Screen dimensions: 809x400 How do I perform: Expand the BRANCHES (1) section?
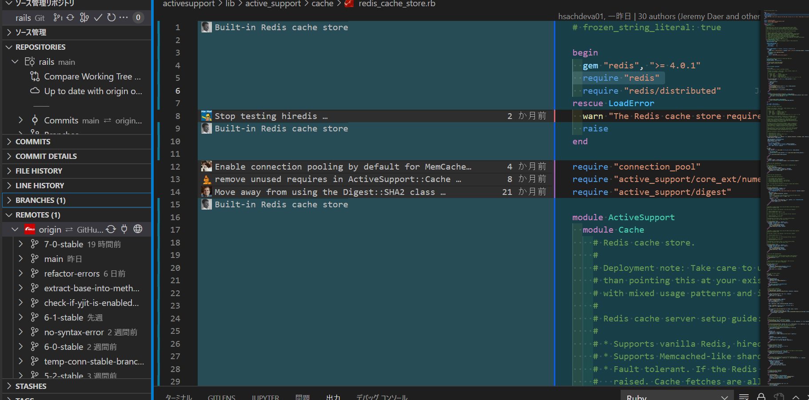click(x=76, y=200)
